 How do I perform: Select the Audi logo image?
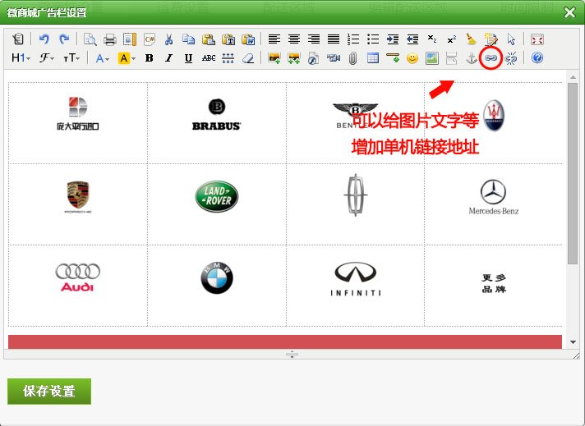point(77,277)
